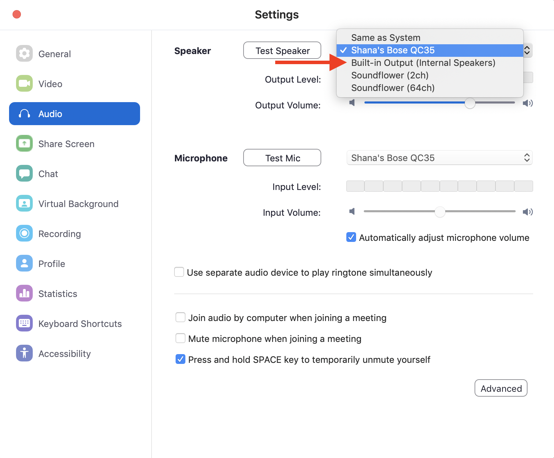The height and width of the screenshot is (458, 554).
Task: Open Keyboard Shortcuts settings tab
Action: 75,323
